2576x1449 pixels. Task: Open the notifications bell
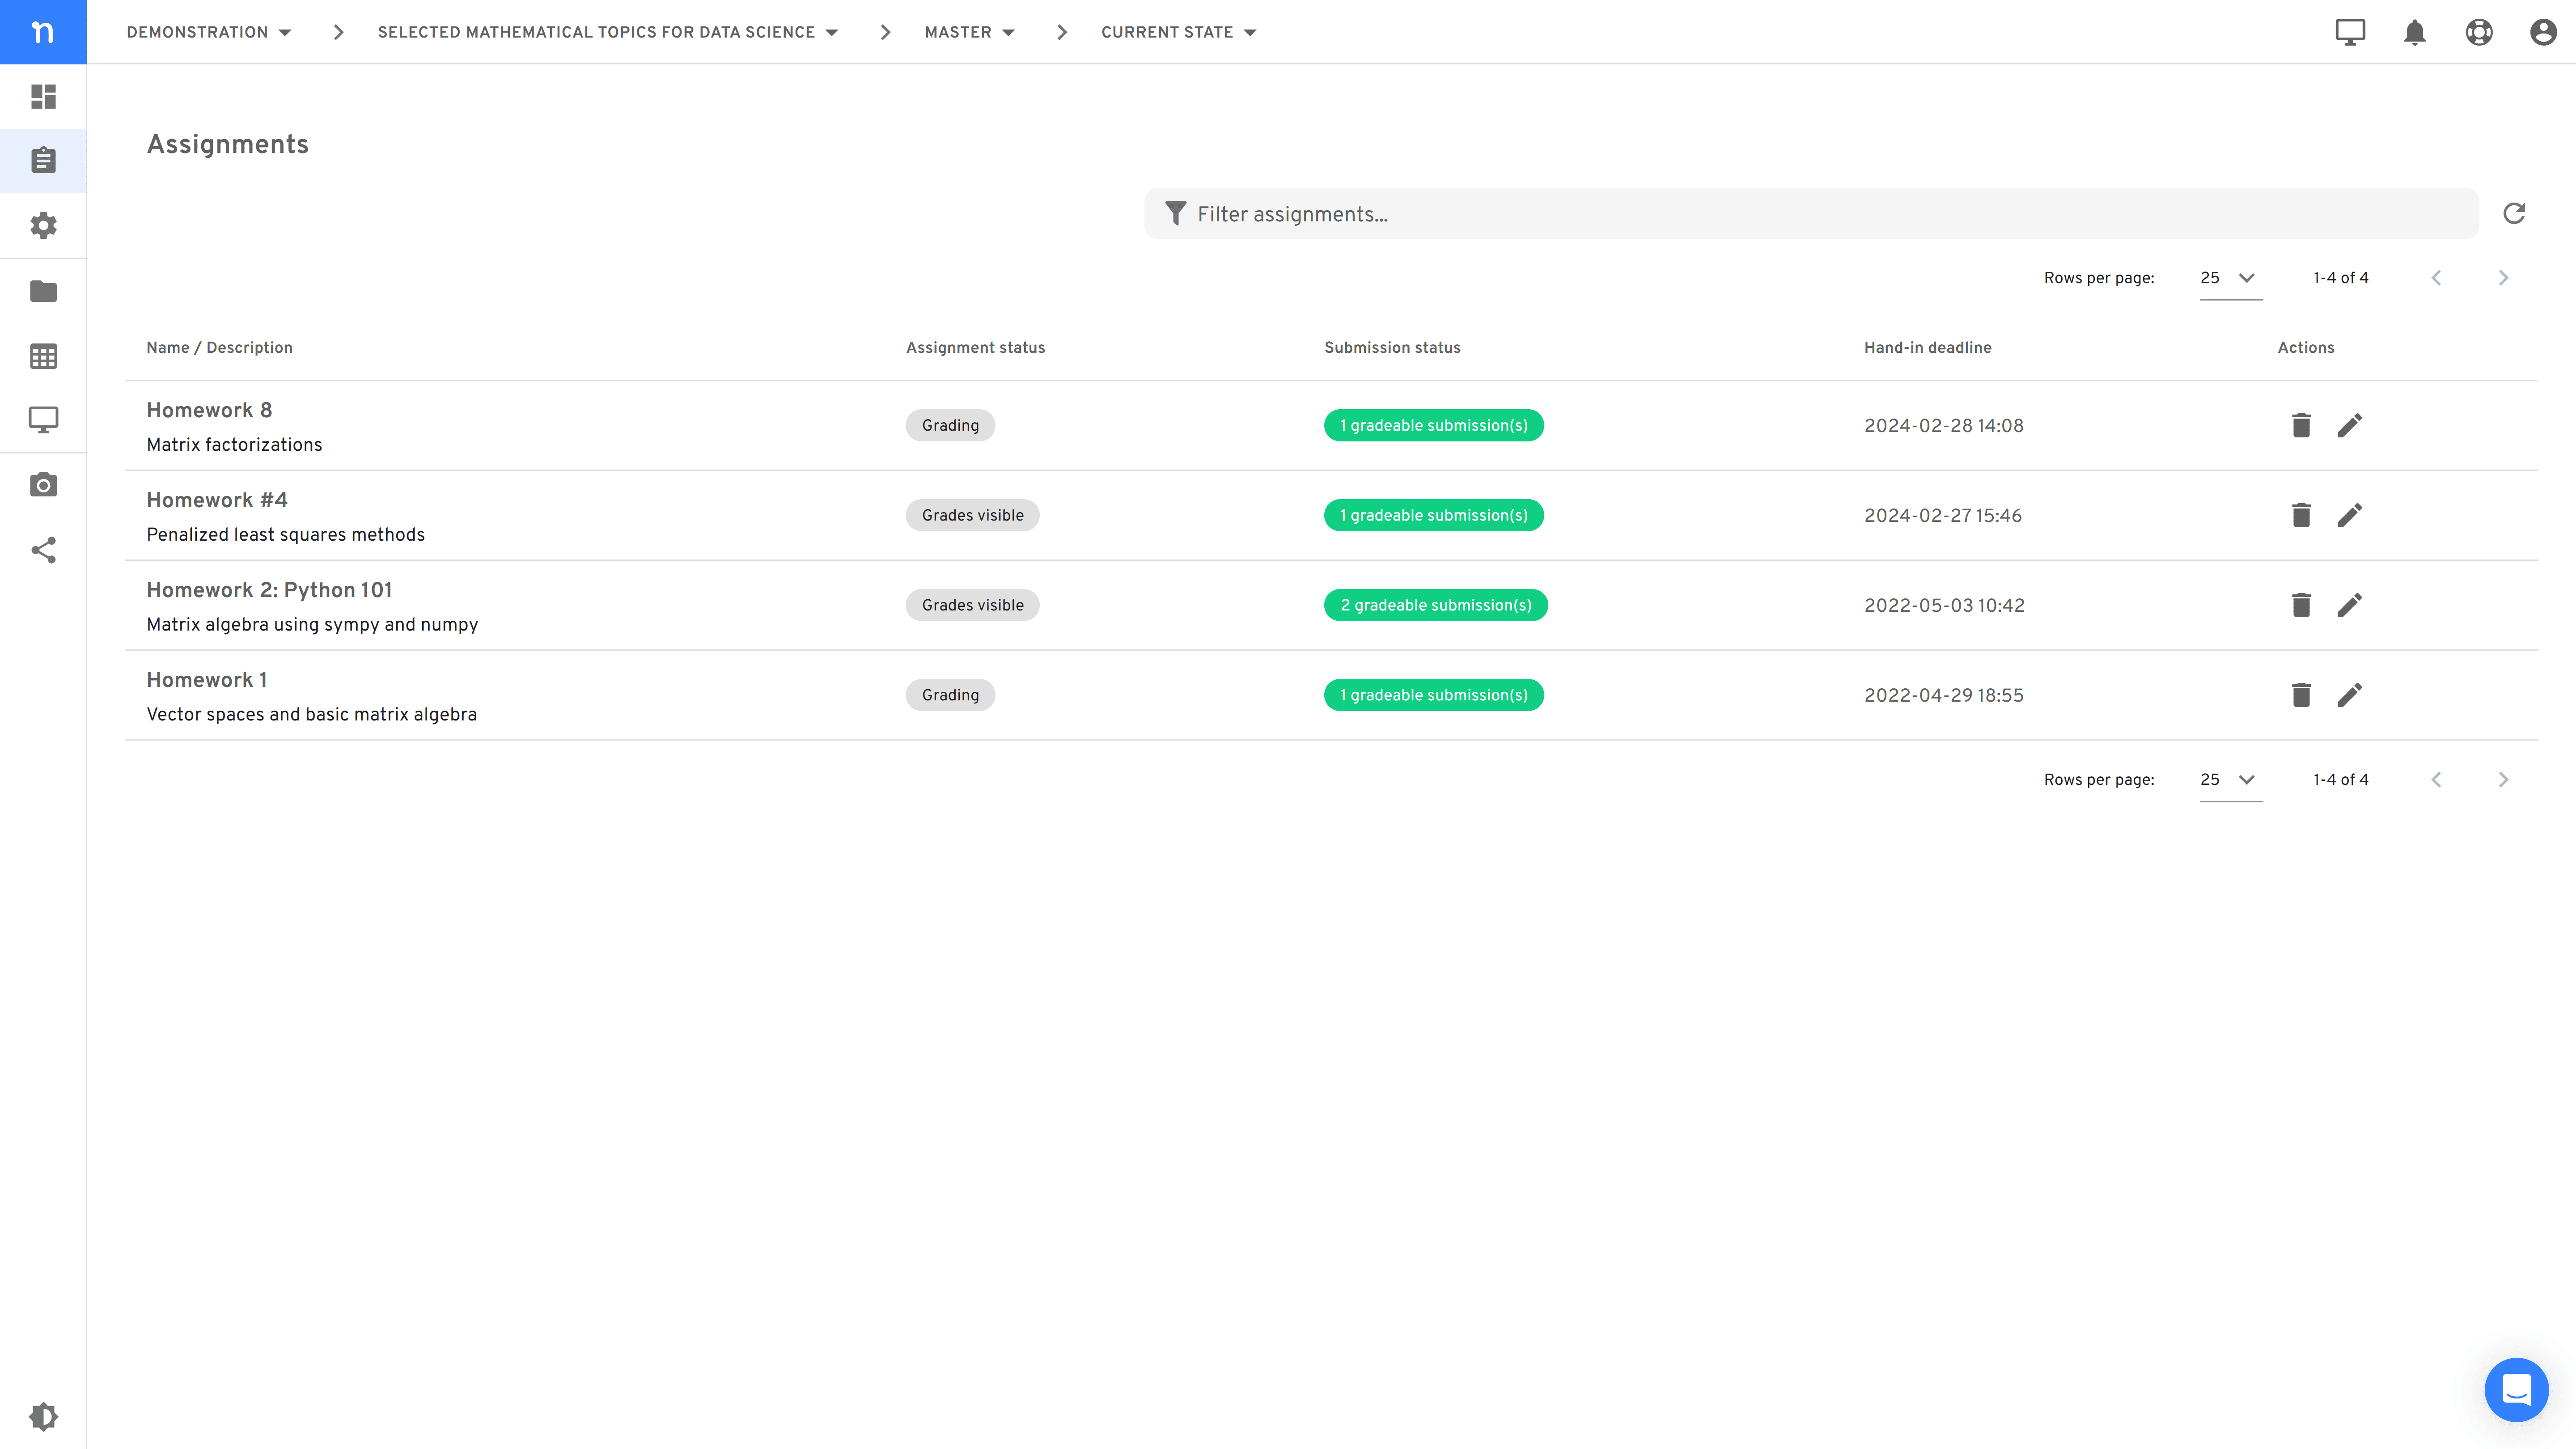click(2415, 32)
